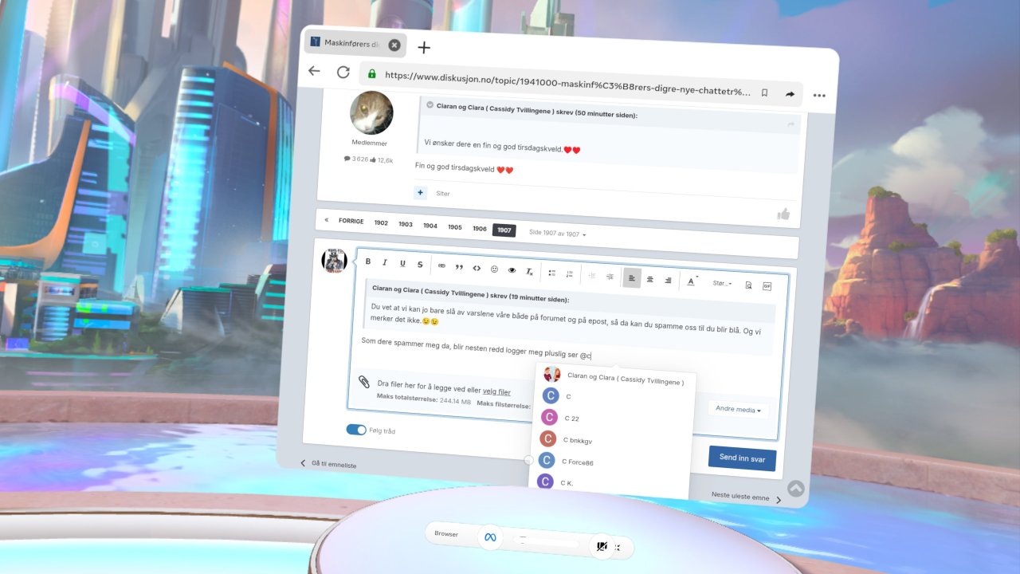This screenshot has width=1020, height=574.
Task: Open the cat avatar profile picture
Action: click(x=371, y=112)
